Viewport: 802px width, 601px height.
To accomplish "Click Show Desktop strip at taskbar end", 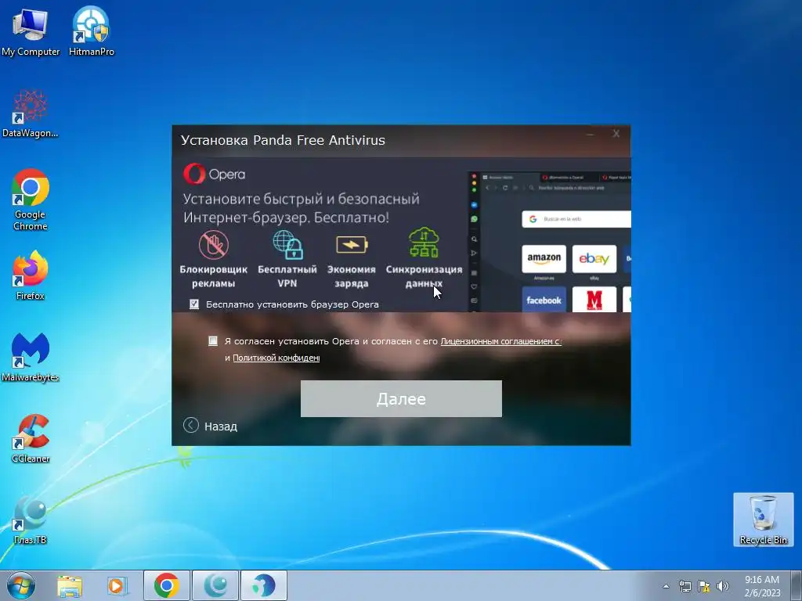I will click(x=797, y=585).
